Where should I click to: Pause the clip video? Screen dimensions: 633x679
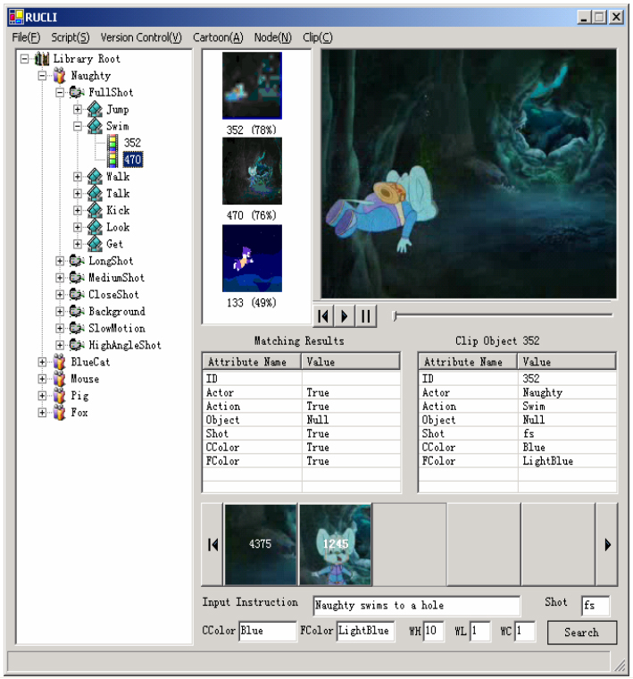click(366, 316)
